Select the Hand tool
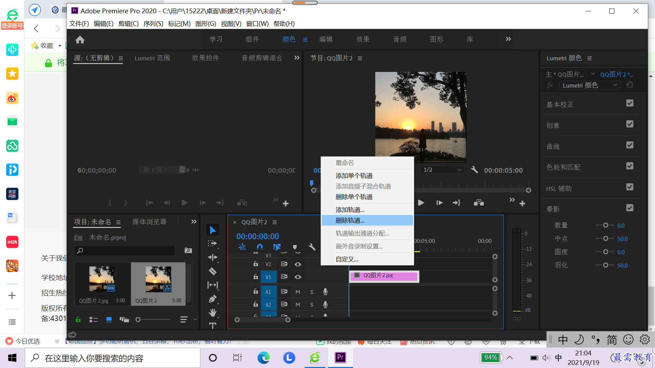This screenshot has width=655, height=368. coord(213,312)
